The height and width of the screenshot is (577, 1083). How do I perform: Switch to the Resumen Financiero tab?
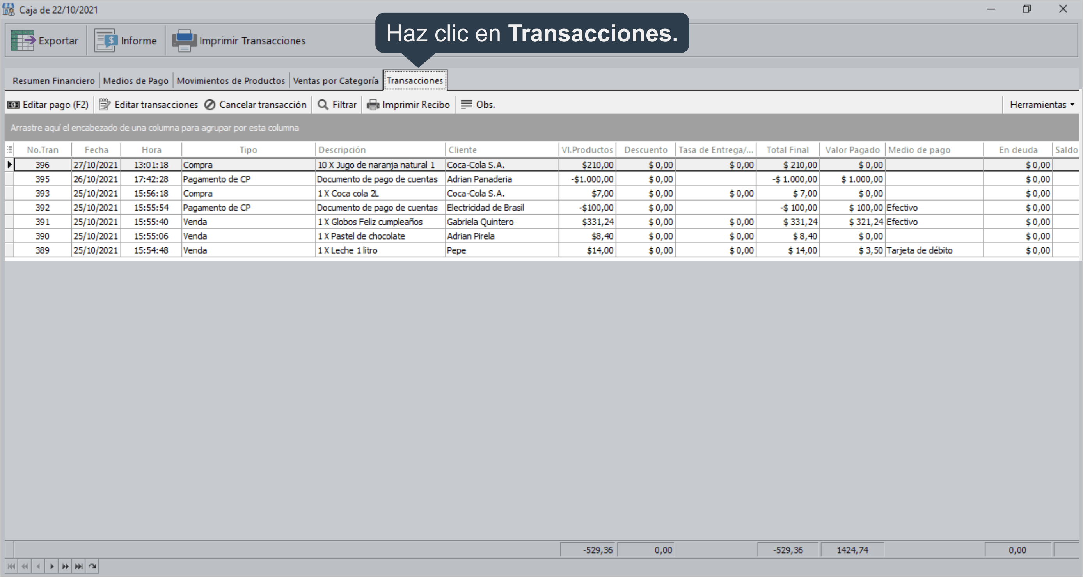pos(53,81)
